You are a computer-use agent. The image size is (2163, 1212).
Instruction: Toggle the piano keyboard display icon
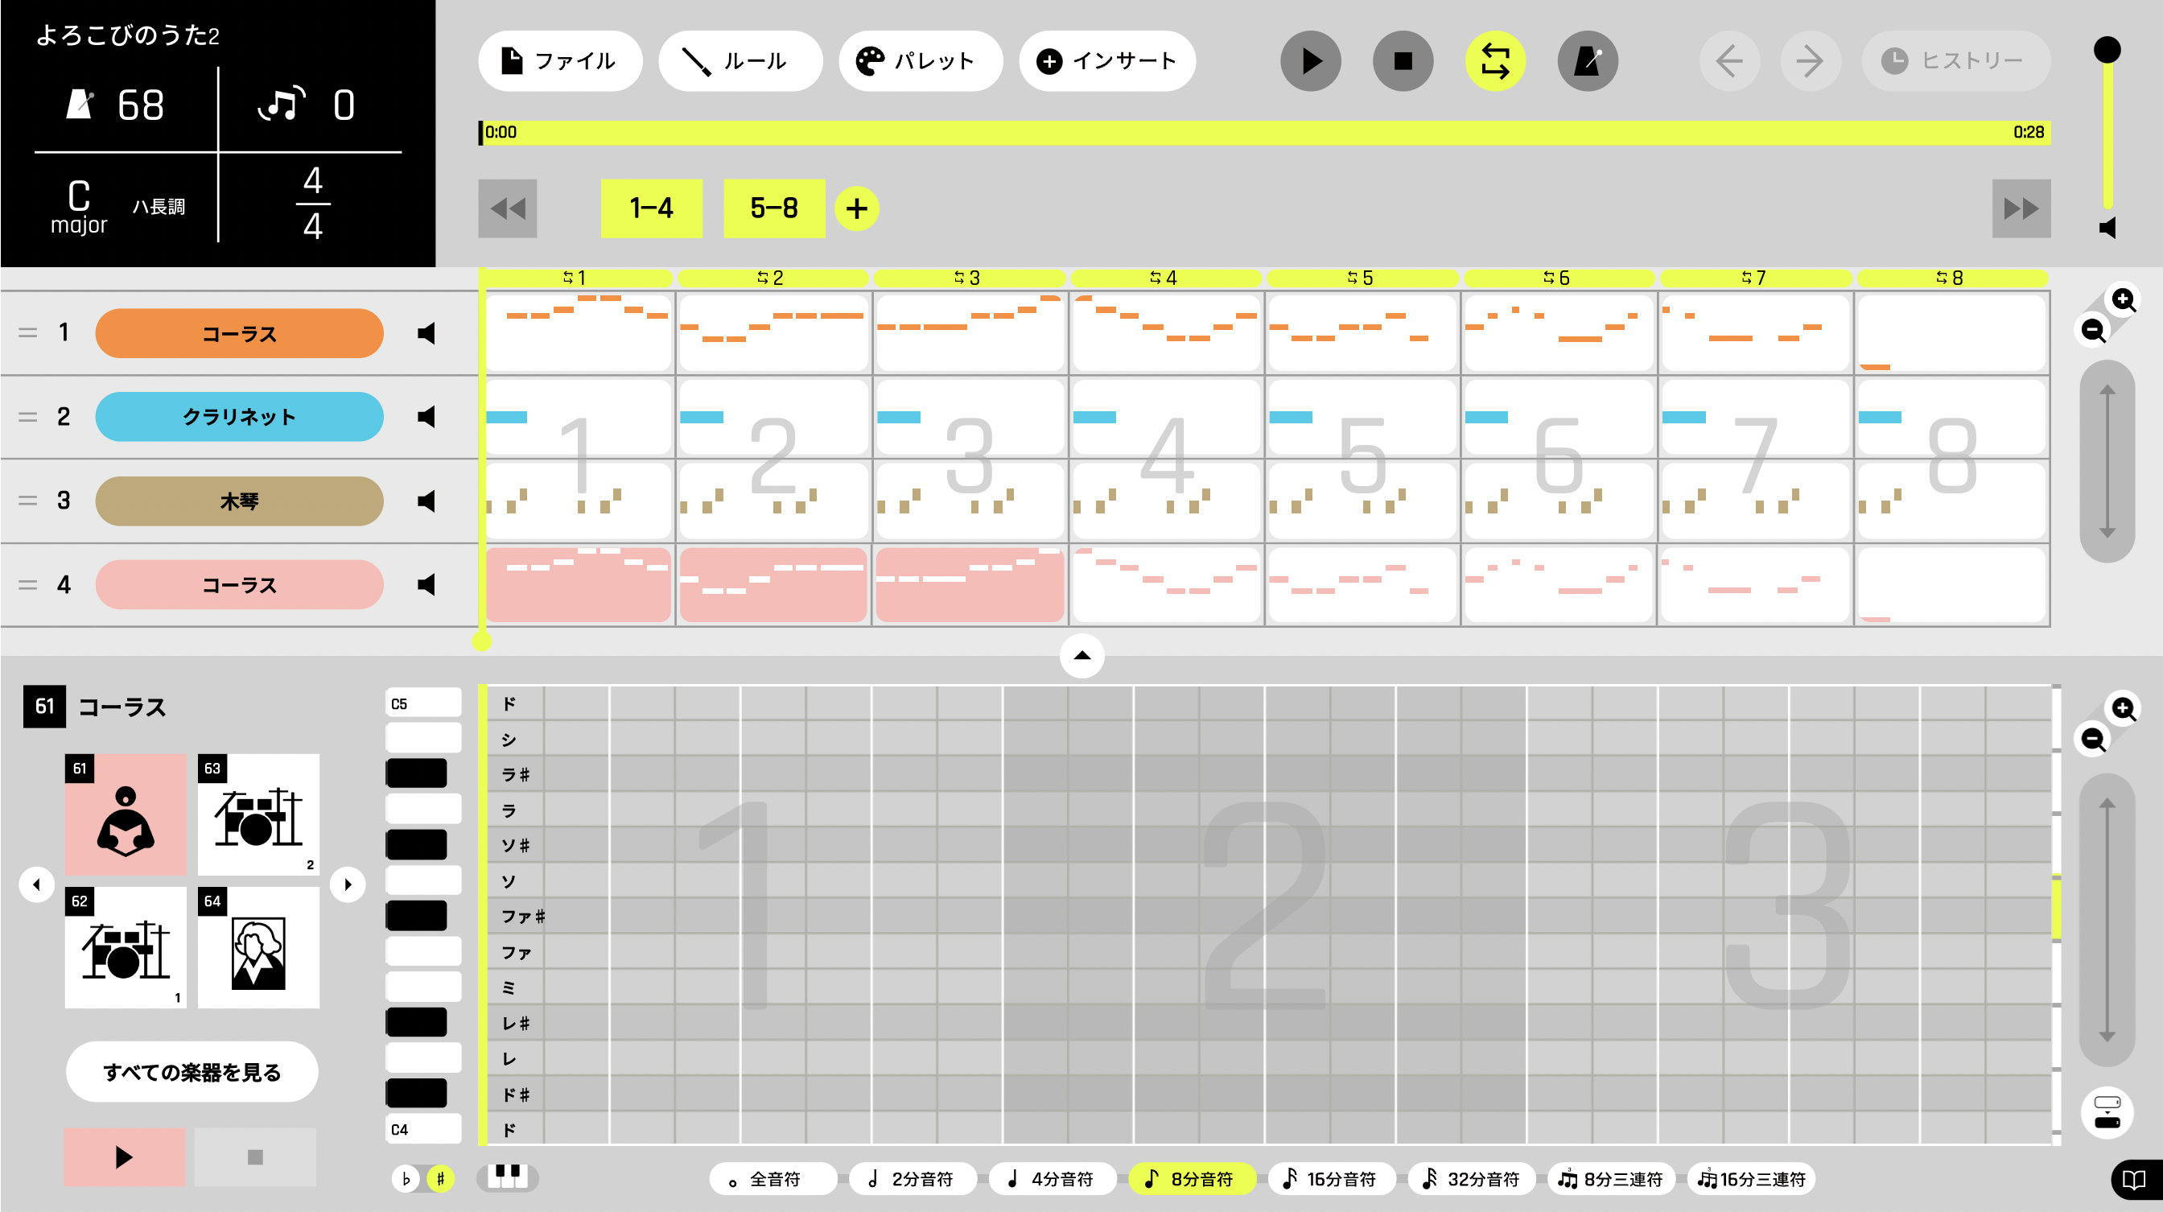[508, 1177]
